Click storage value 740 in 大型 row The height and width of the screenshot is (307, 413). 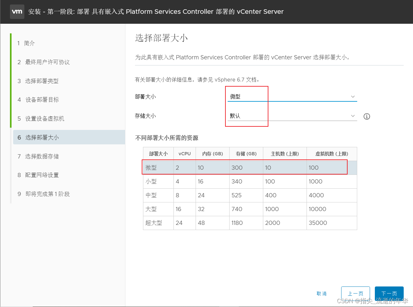point(237,209)
